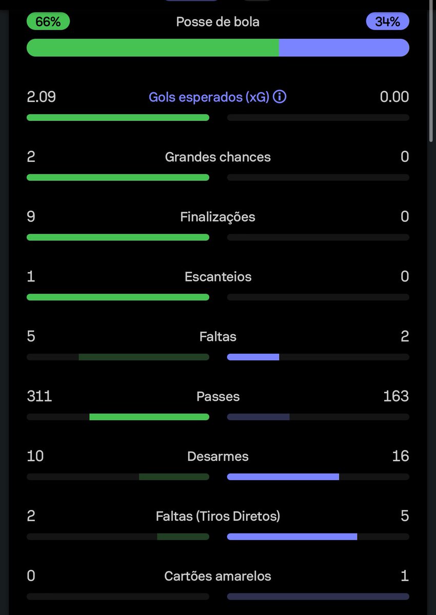
Task: Click the 163 passes value
Action: 395,396
